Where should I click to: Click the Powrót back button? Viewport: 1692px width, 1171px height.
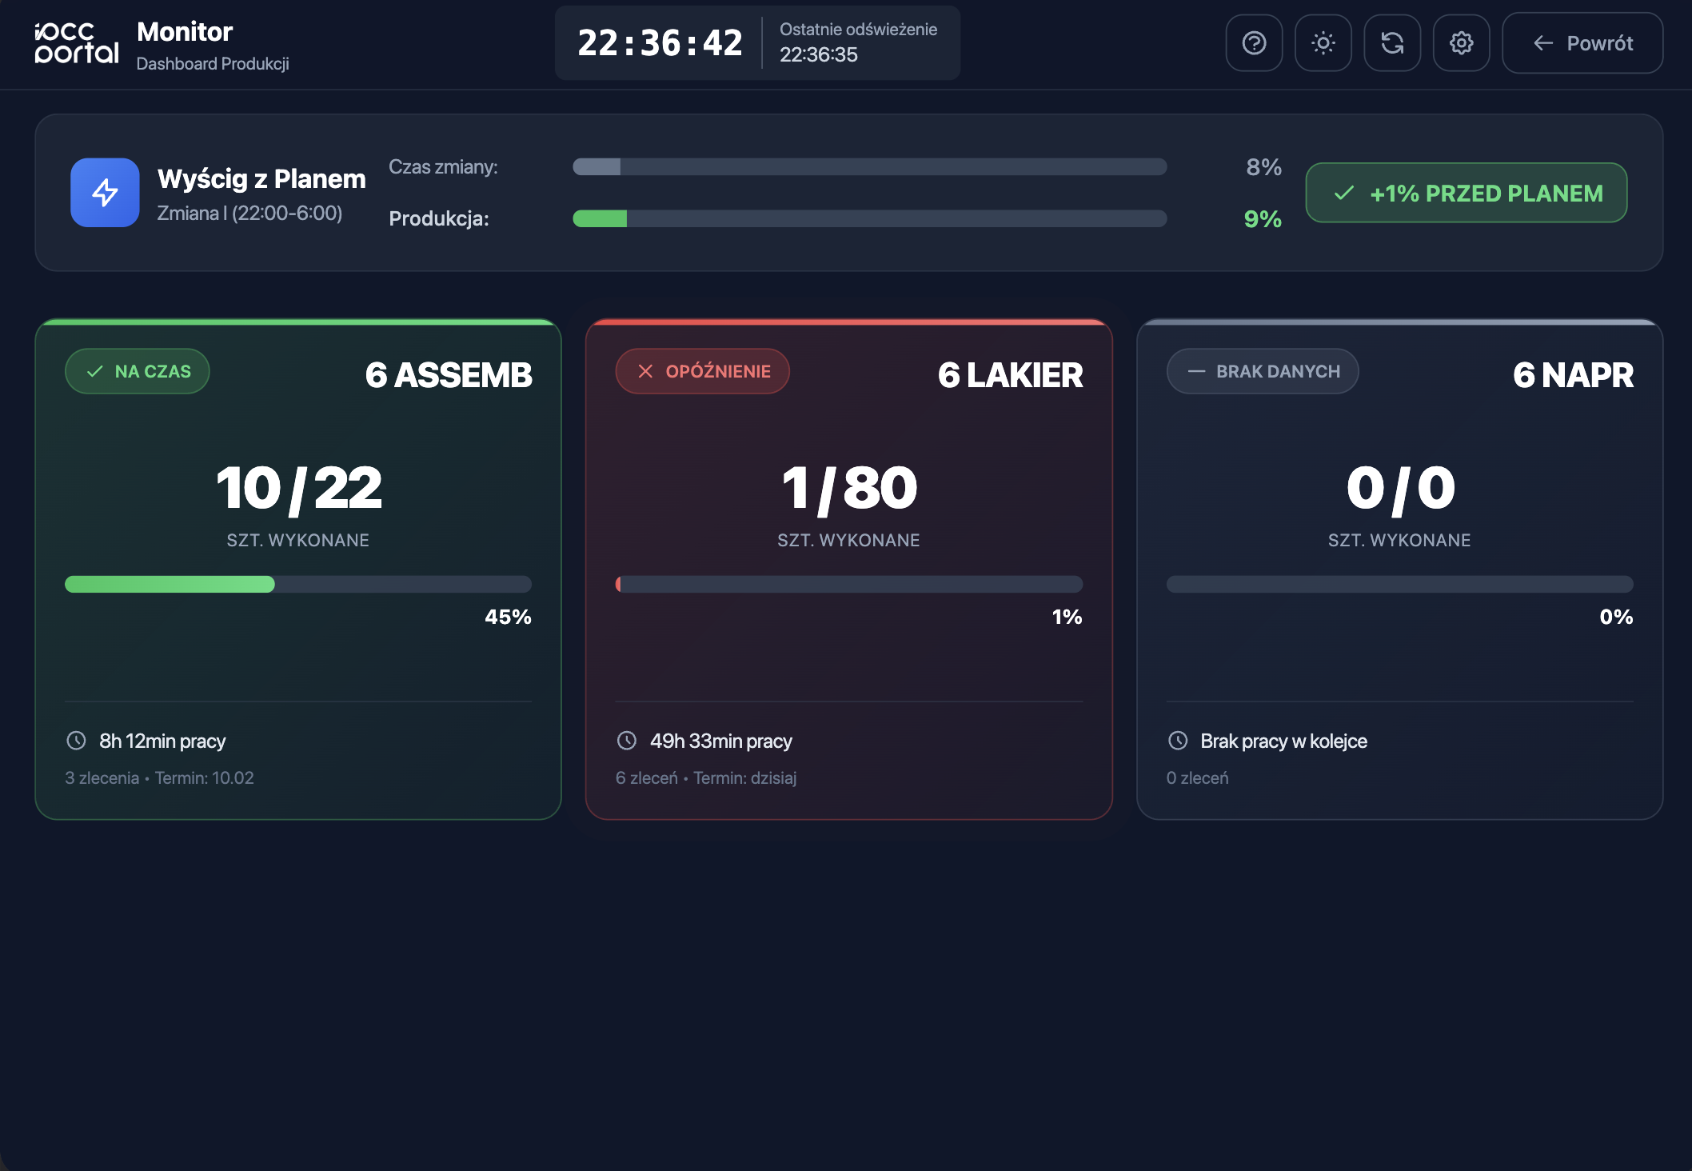(1582, 43)
